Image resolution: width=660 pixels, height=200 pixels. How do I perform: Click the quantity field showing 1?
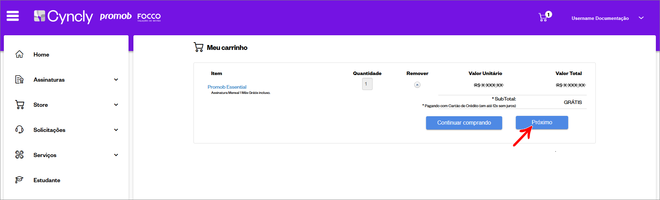[x=367, y=84]
